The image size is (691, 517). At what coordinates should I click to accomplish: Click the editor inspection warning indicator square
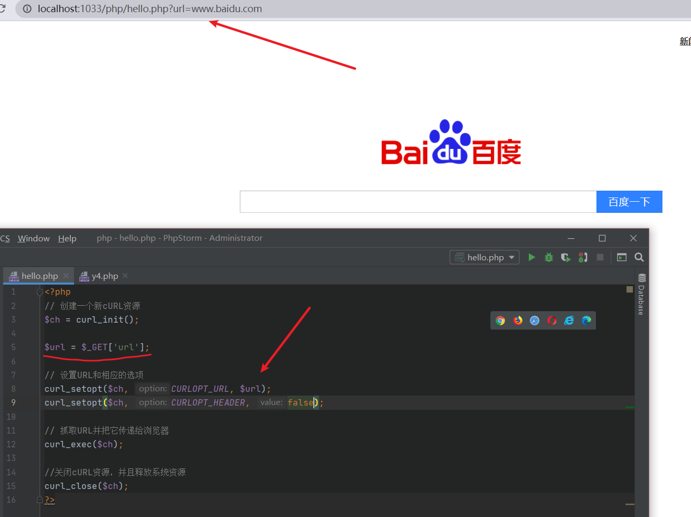click(x=630, y=289)
